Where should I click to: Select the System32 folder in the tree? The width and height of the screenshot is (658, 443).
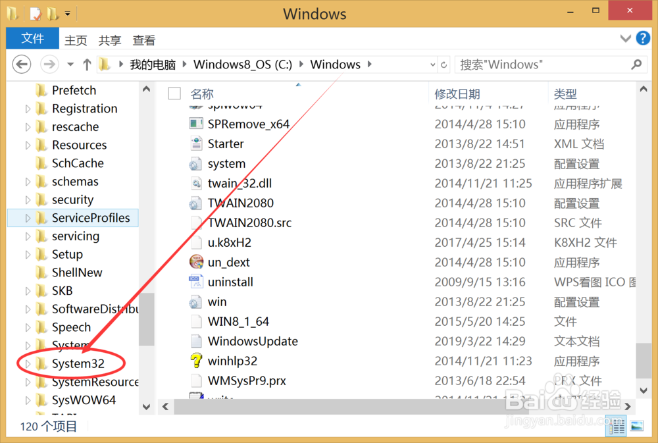pos(78,363)
